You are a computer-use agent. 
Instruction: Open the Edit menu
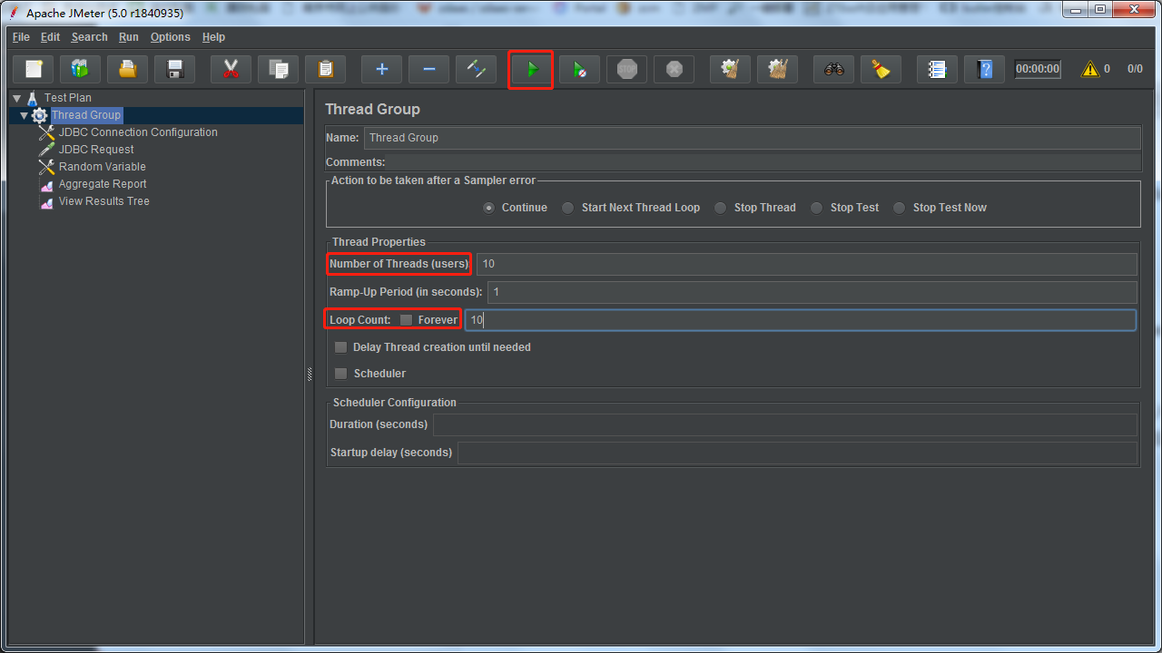50,37
